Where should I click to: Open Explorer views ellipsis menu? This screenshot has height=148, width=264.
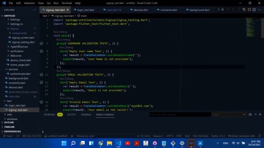tap(35, 10)
